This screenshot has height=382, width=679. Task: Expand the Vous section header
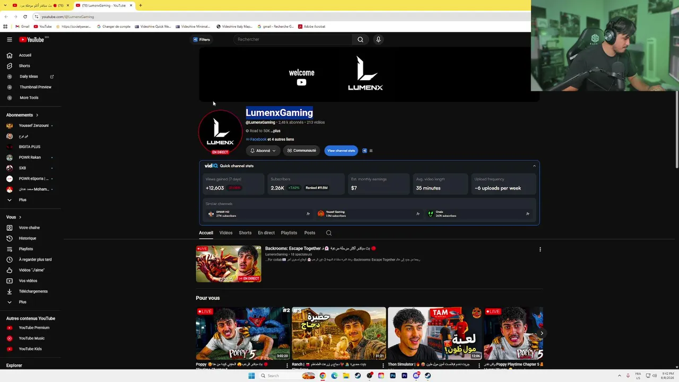click(x=14, y=217)
